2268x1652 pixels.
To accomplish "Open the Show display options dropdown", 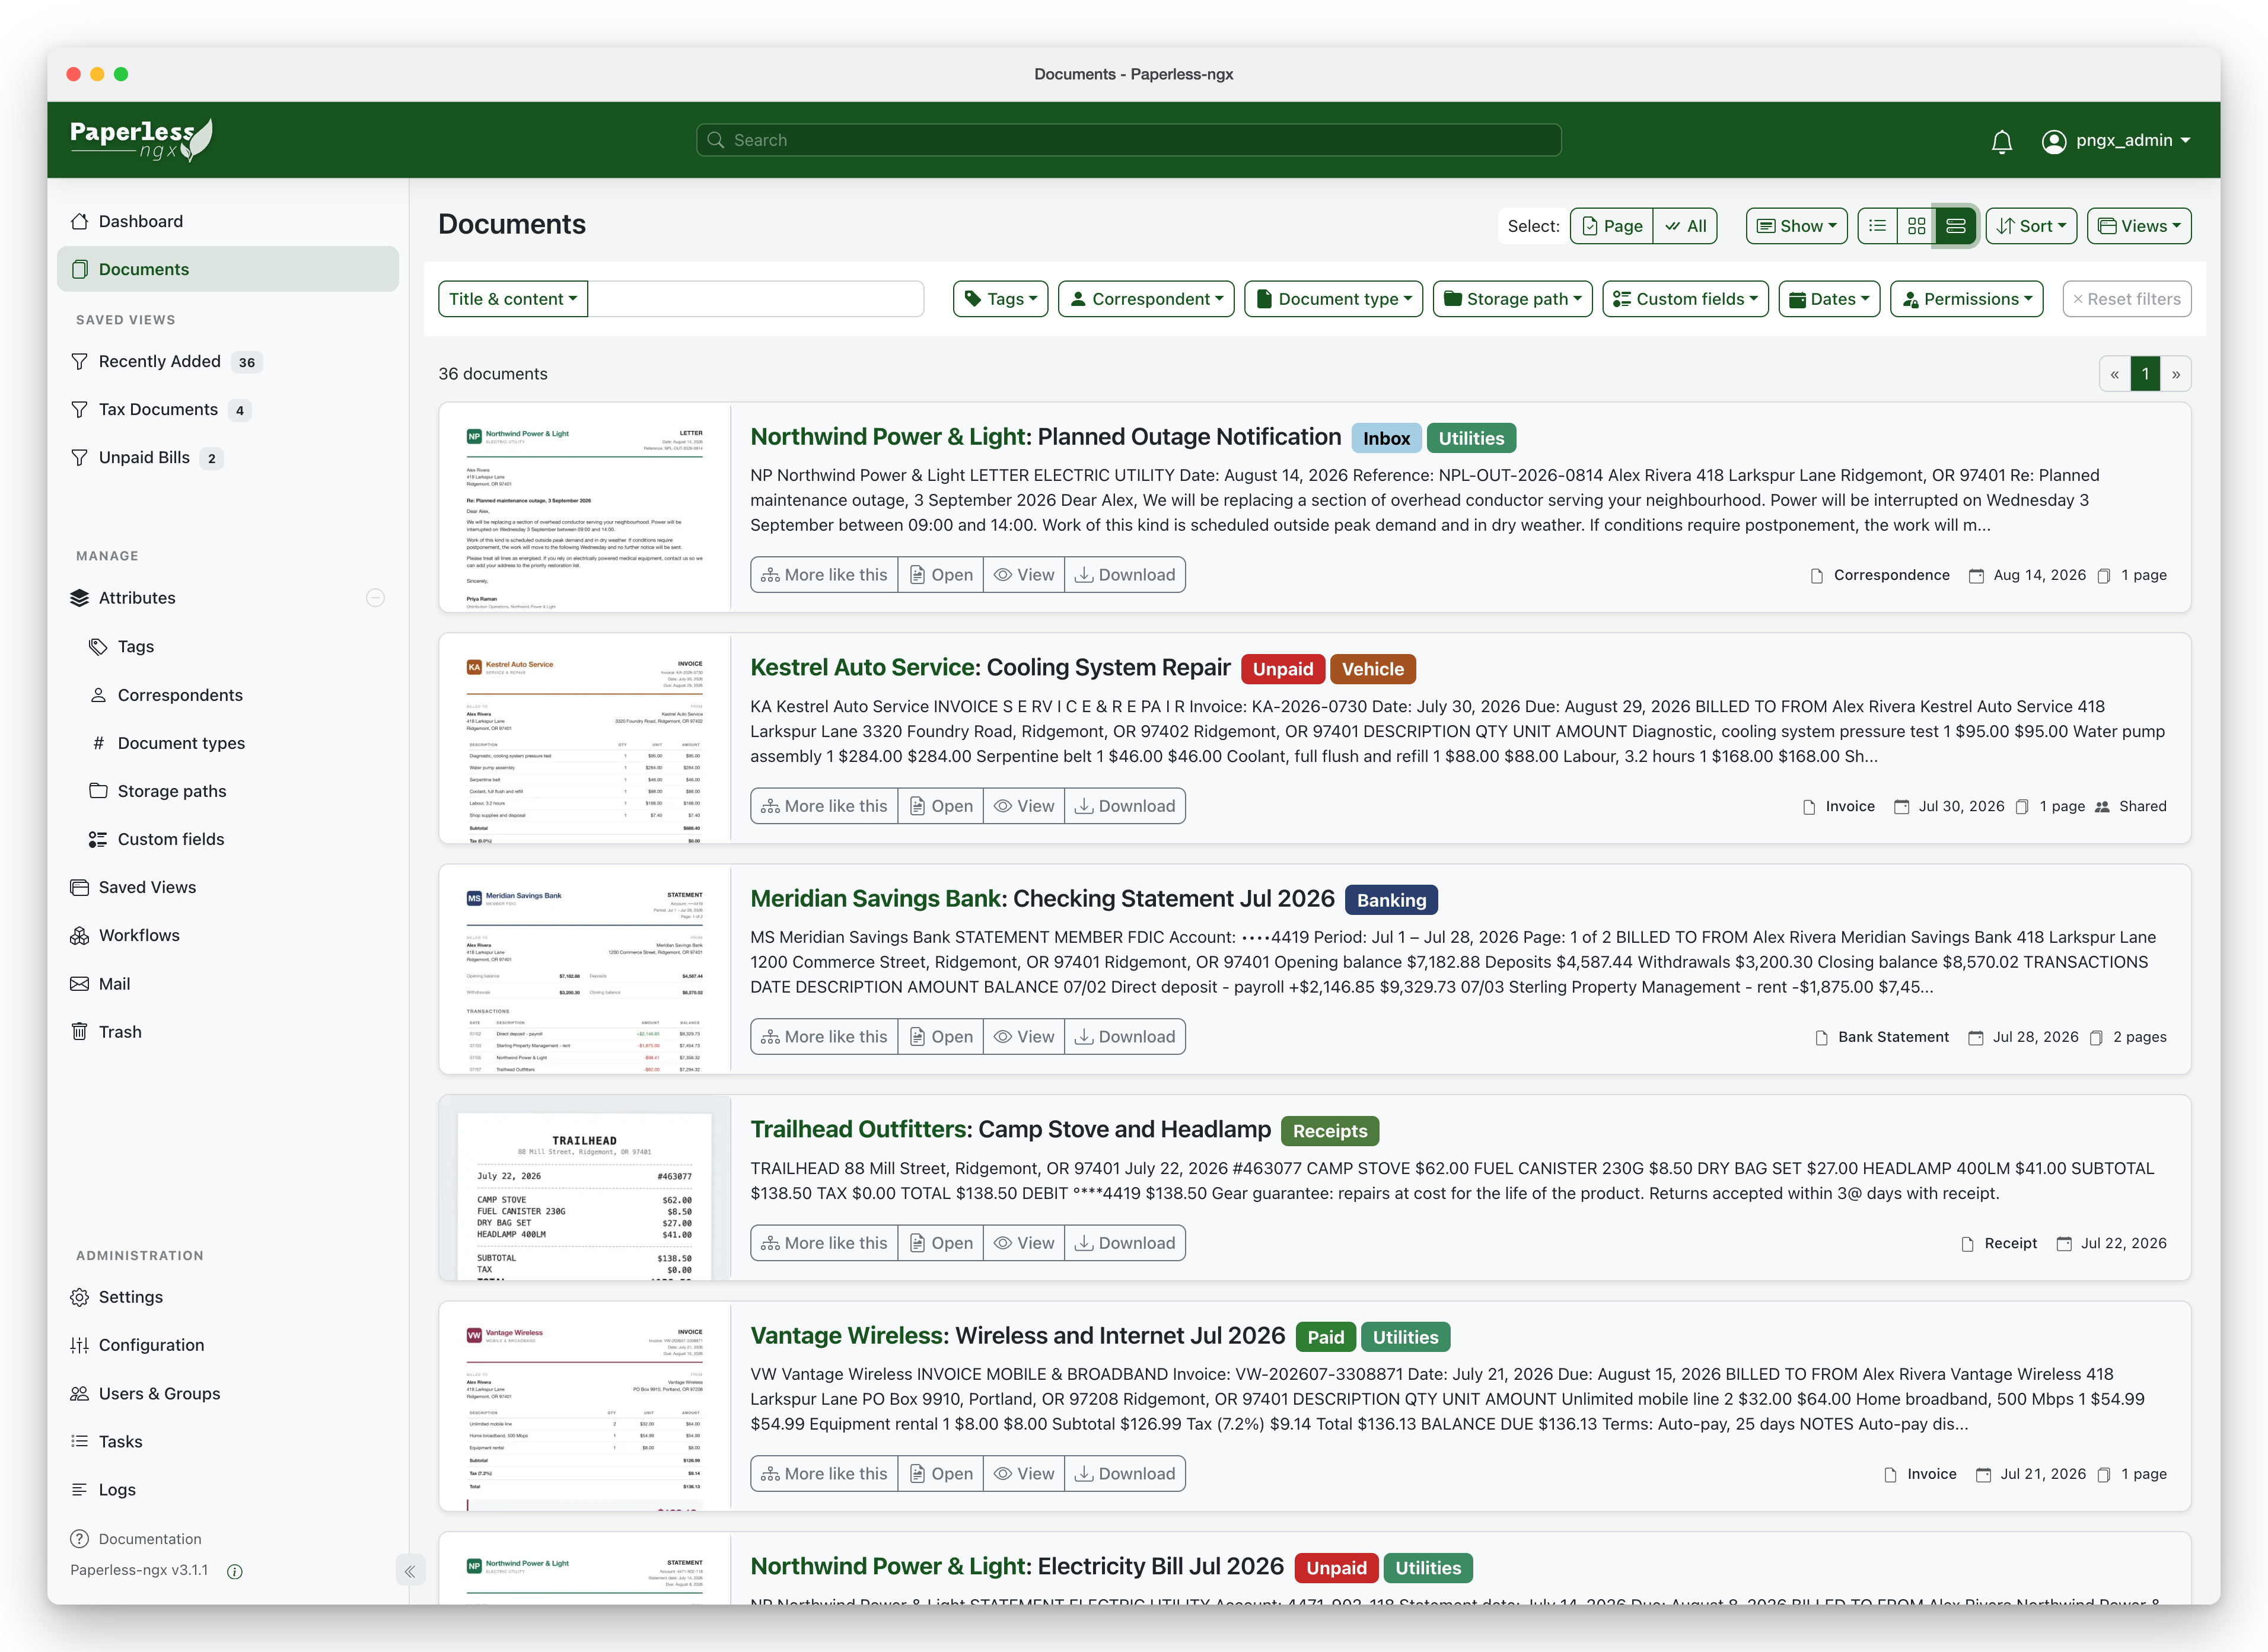I will point(1797,226).
